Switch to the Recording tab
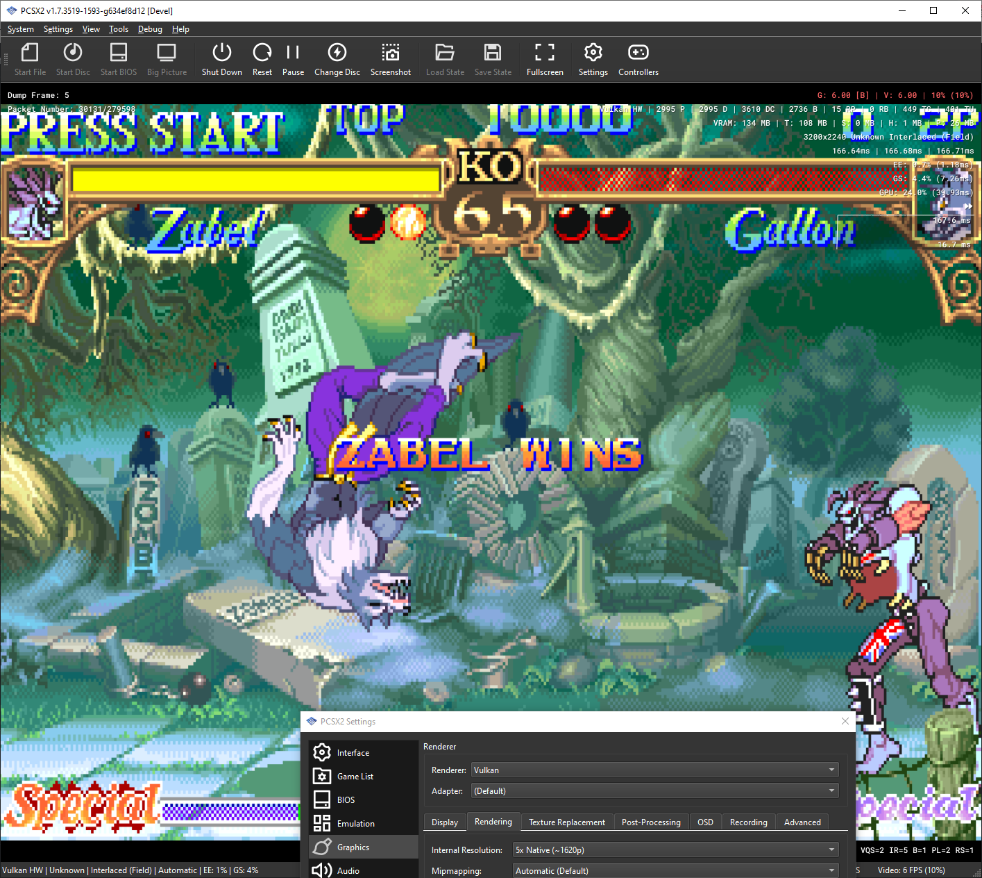This screenshot has width=982, height=878. pyautogui.click(x=749, y=822)
